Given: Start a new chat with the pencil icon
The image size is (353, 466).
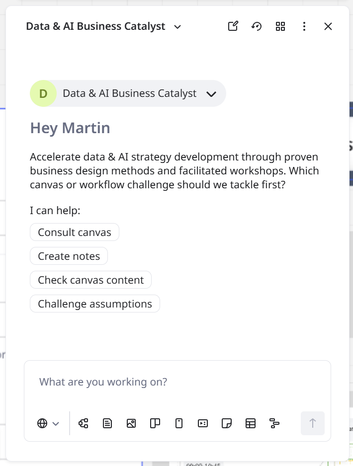Looking at the screenshot, I should [x=233, y=26].
